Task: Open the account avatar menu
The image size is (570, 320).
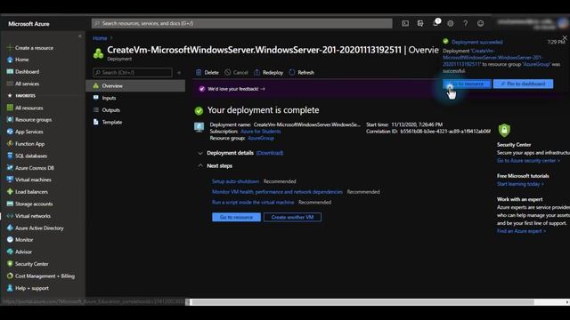Action: tap(563, 23)
